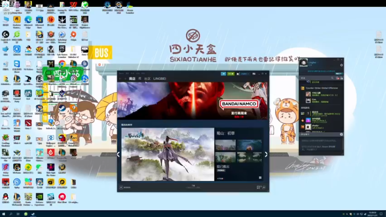Open the 商店 store tab in Steam

tap(132, 79)
